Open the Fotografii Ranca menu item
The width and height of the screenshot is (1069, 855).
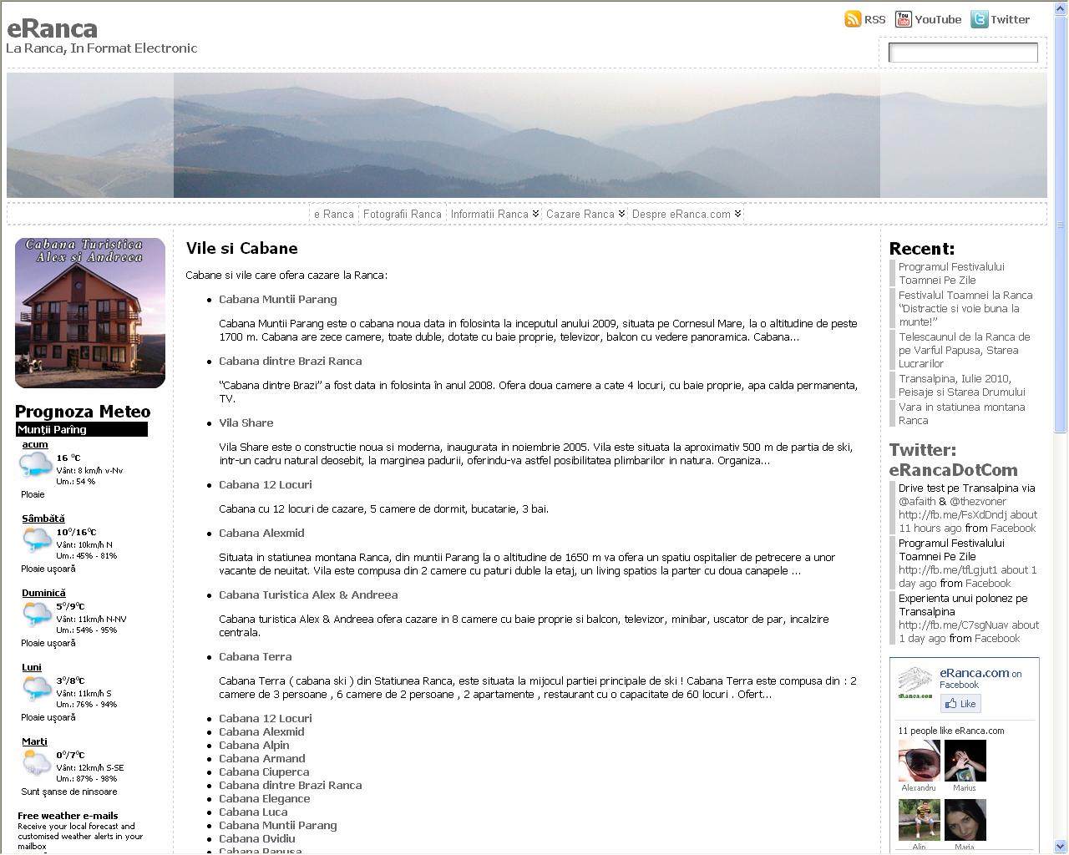[403, 214]
